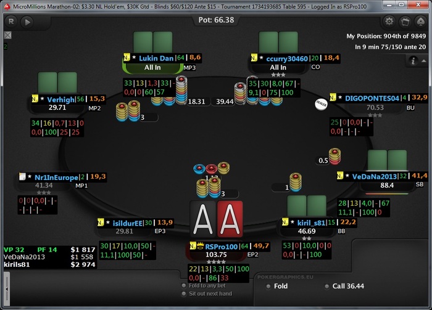Click kiril_s81's stack amount 46.69
This screenshot has height=310, width=432.
pos(307,231)
